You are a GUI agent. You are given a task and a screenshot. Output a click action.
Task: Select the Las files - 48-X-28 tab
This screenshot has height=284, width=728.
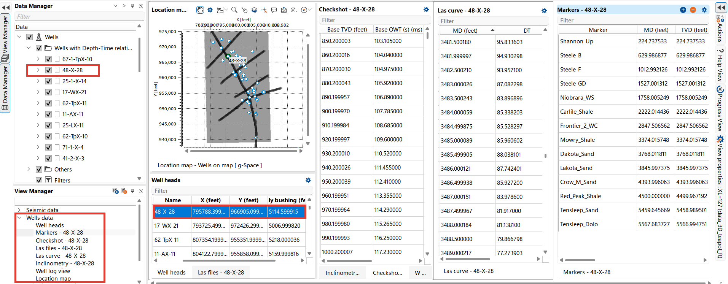coord(221,272)
